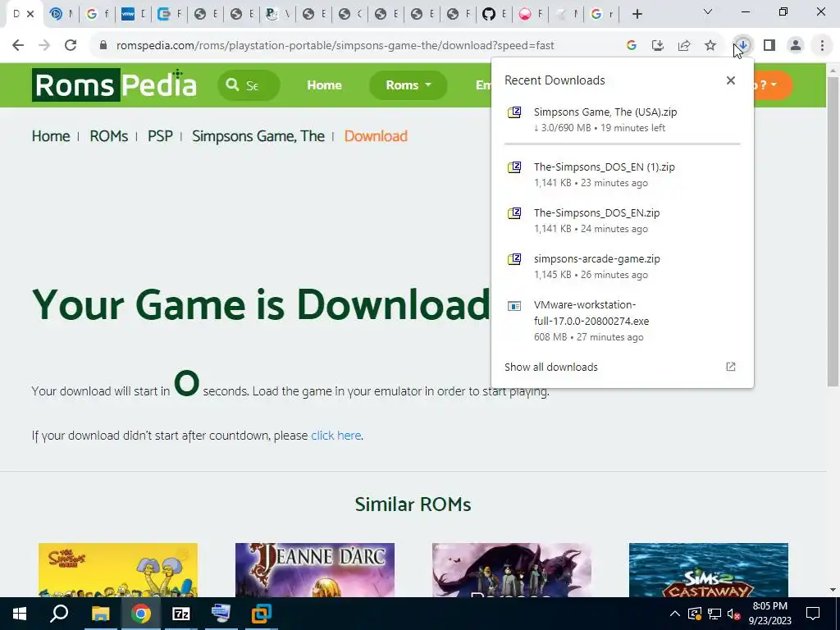The width and height of the screenshot is (840, 630).
Task: Open the Jeanne D'Arc ROM thumbnail
Action: click(x=315, y=570)
